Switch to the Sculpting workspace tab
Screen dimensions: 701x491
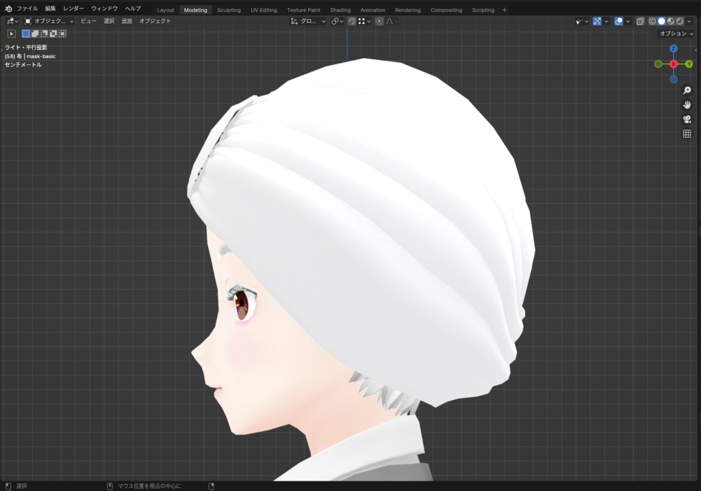coord(229,10)
